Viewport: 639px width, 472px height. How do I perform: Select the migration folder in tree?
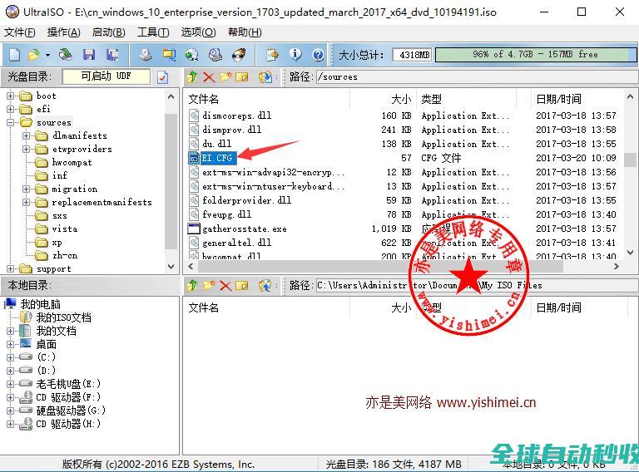(x=74, y=189)
